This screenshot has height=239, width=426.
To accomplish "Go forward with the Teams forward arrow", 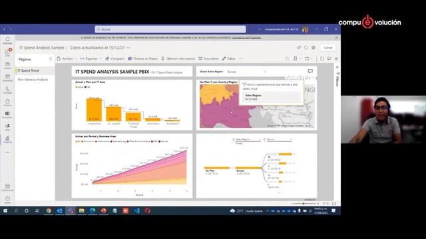I will 11,29.
